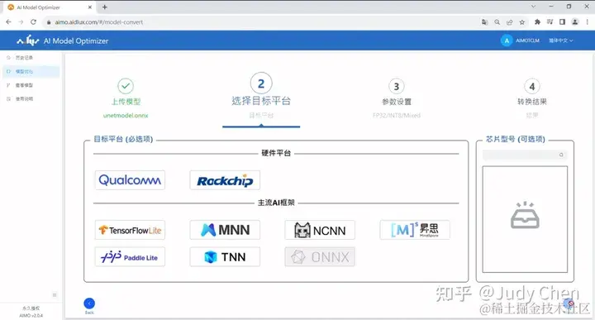Choose the TNN framework tile

(x=225, y=257)
